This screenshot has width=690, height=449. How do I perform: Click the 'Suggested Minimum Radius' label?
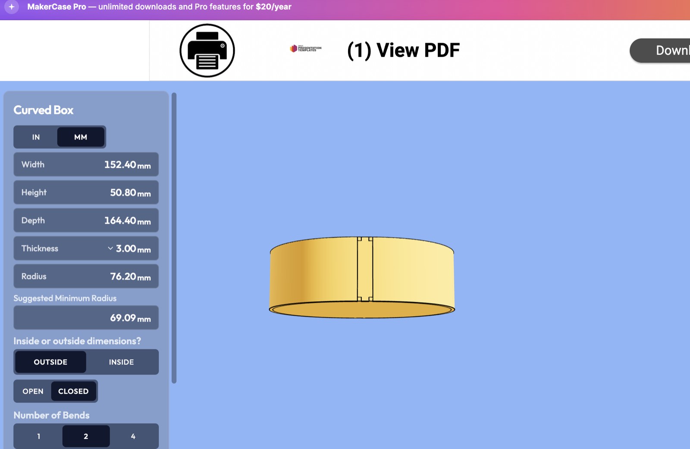click(x=65, y=298)
